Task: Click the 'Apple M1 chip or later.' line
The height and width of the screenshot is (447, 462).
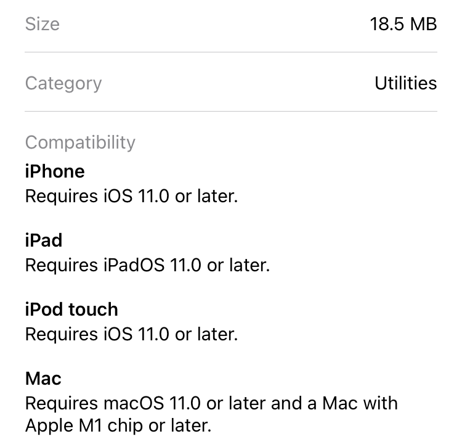Action: coord(118,425)
